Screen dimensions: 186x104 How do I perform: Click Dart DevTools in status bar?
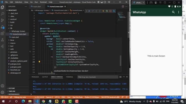[78, 97]
